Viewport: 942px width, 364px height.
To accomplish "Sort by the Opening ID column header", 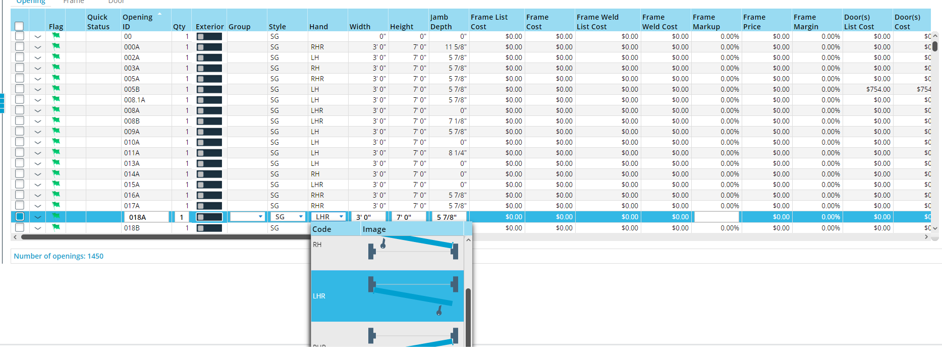I will coord(137,22).
